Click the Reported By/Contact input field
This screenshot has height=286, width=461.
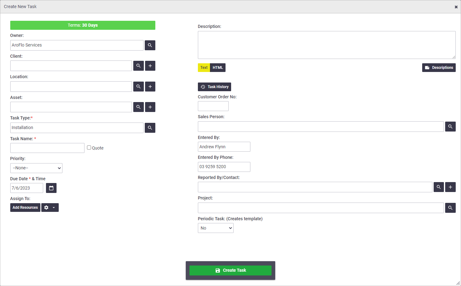(315, 187)
